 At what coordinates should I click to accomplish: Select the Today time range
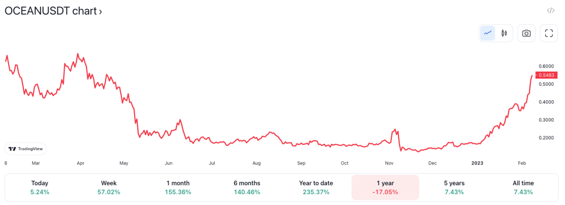pos(40,188)
